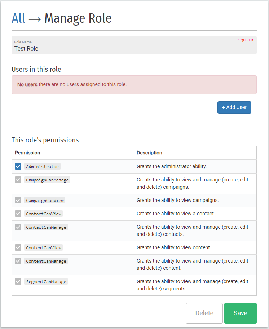This screenshot has height=329, width=269.
Task: Toggle the ContentCanView checkbox
Action: pyautogui.click(x=18, y=247)
